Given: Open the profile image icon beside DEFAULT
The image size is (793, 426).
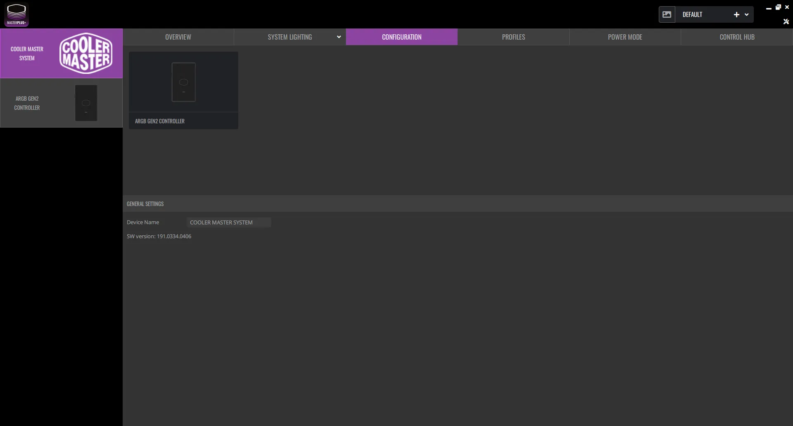Looking at the screenshot, I should [x=667, y=14].
